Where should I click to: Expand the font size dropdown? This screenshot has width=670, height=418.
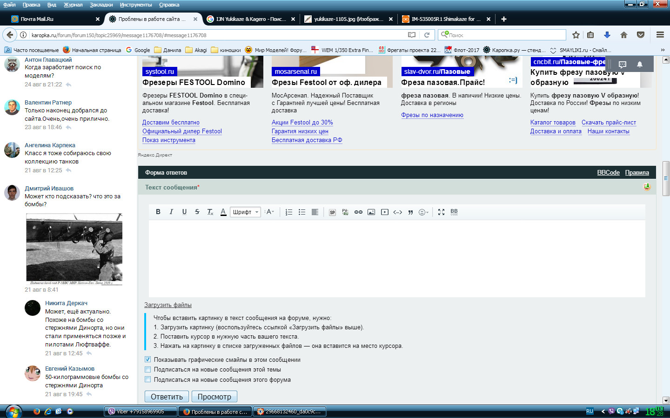[270, 212]
